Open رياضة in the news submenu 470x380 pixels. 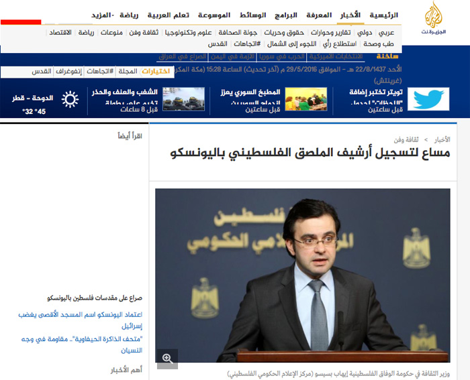86,33
